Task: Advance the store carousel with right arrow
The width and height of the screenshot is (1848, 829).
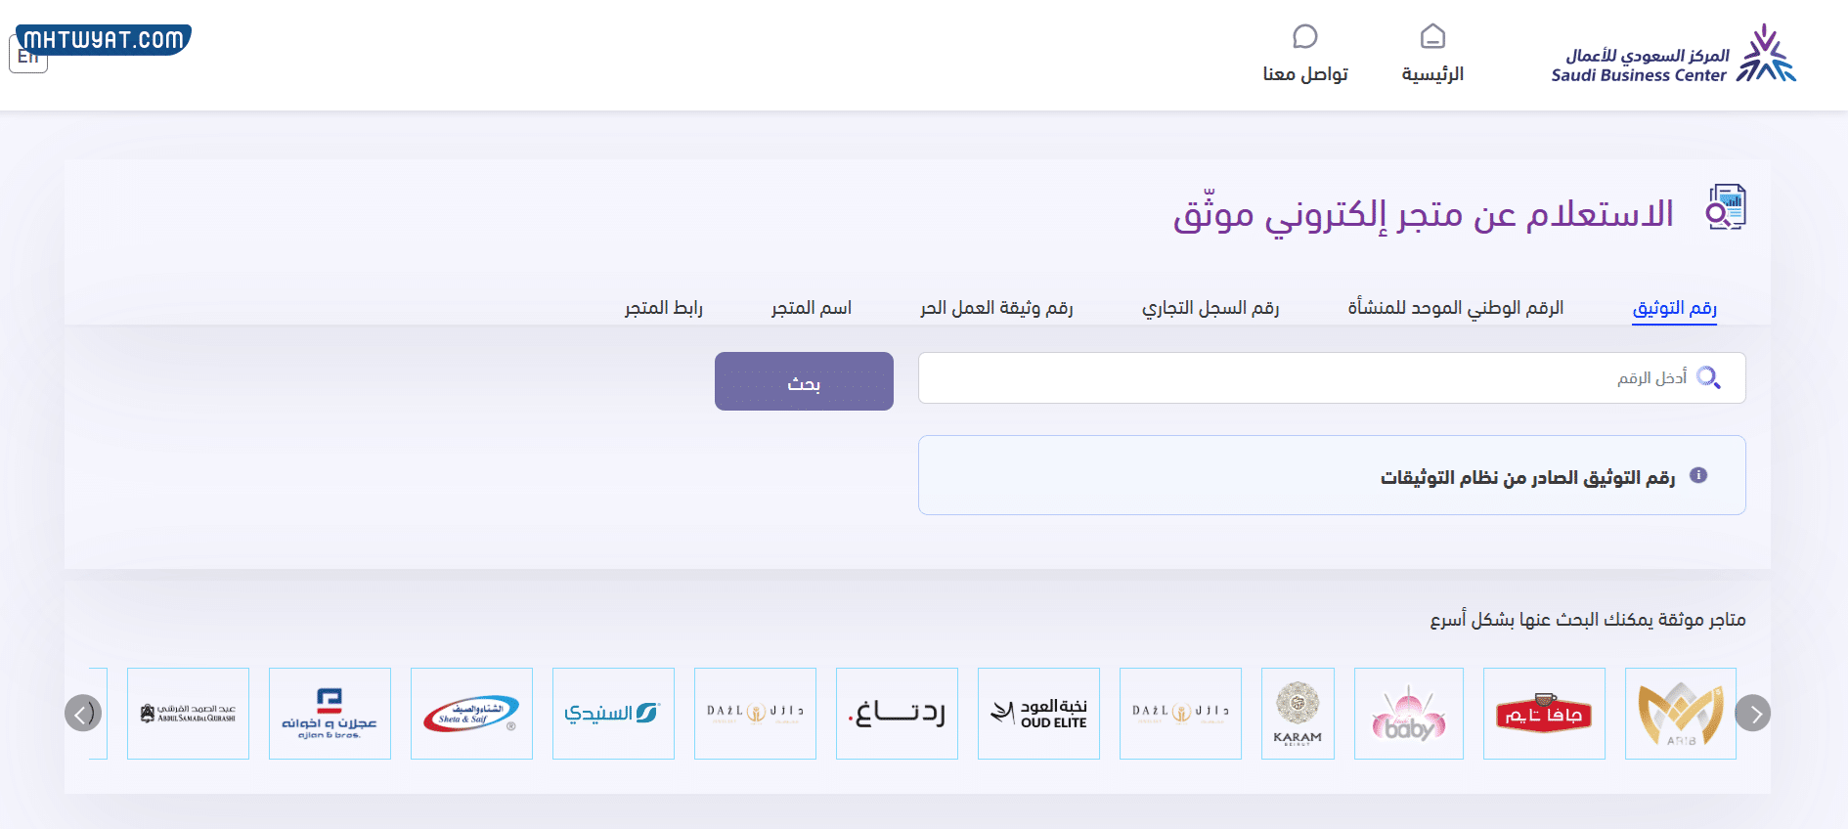Action: point(1753,714)
